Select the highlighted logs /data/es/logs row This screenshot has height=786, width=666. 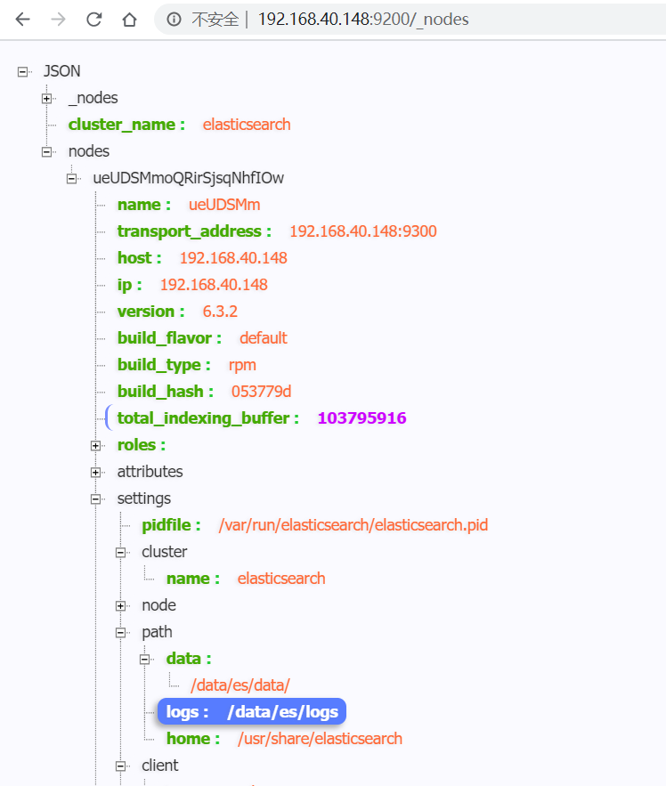[x=252, y=711]
